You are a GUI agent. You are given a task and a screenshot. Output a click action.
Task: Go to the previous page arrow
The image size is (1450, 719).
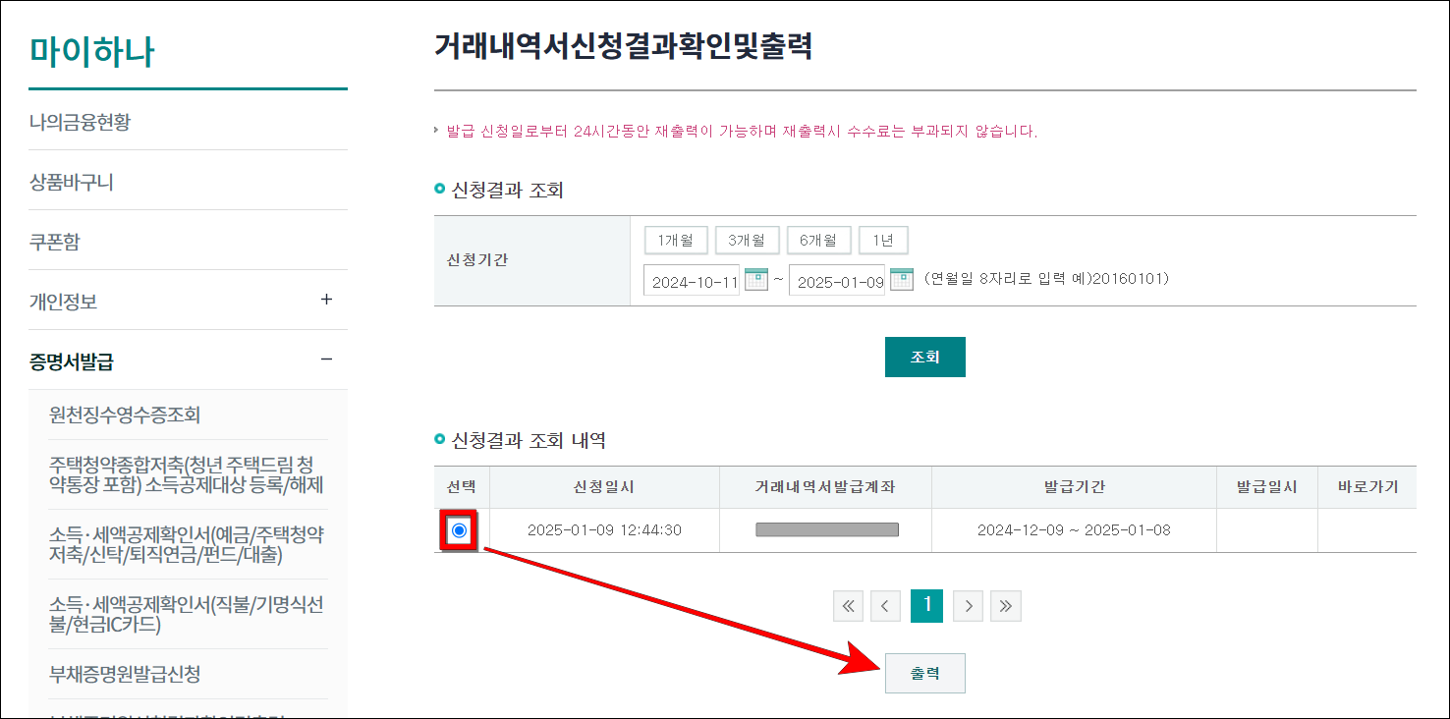885,605
